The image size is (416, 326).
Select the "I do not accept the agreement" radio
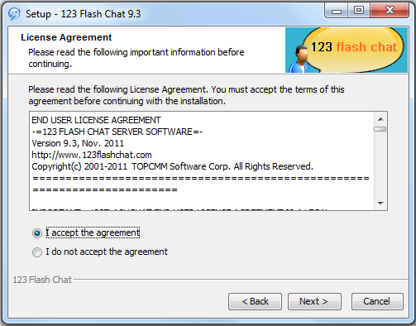[x=37, y=252]
